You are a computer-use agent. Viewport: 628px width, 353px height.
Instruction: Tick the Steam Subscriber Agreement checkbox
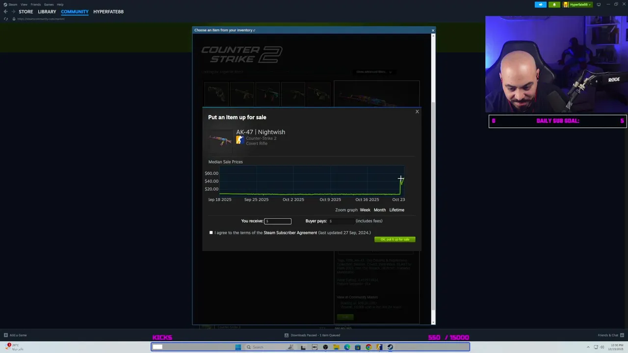[211, 232]
